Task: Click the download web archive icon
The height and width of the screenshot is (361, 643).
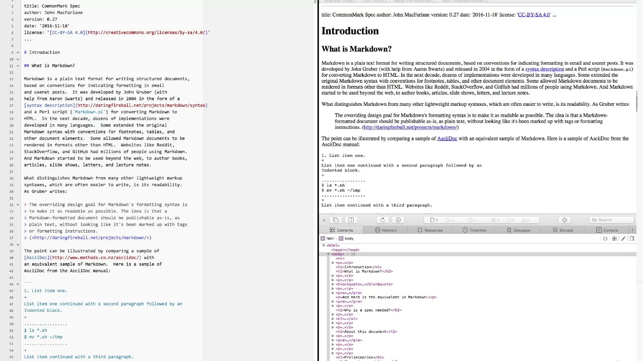Action: [398, 220]
